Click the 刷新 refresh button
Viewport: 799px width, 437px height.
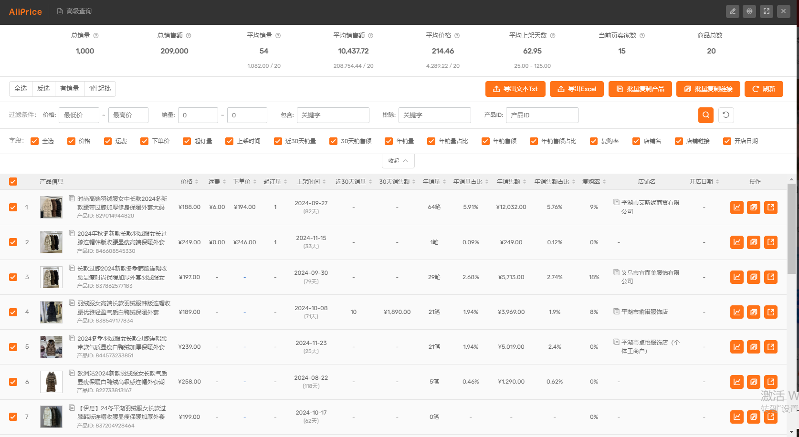pos(764,89)
